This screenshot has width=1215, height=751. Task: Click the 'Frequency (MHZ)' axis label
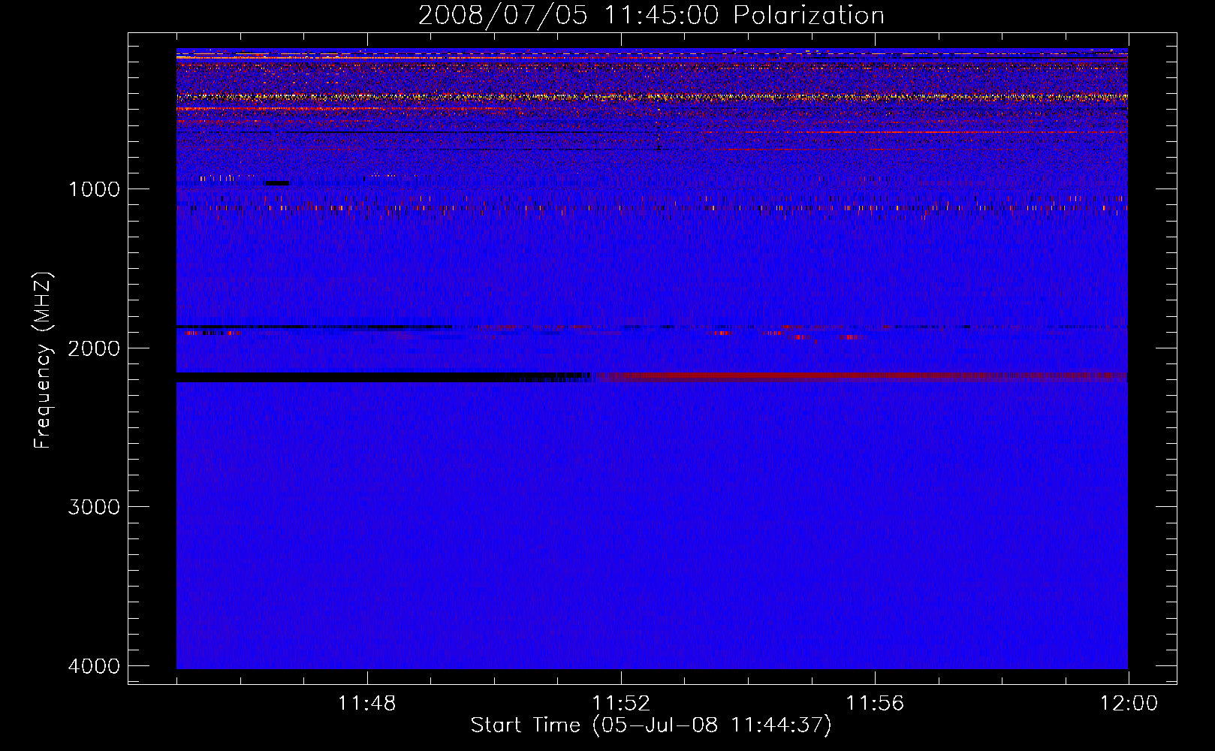pyautogui.click(x=43, y=360)
